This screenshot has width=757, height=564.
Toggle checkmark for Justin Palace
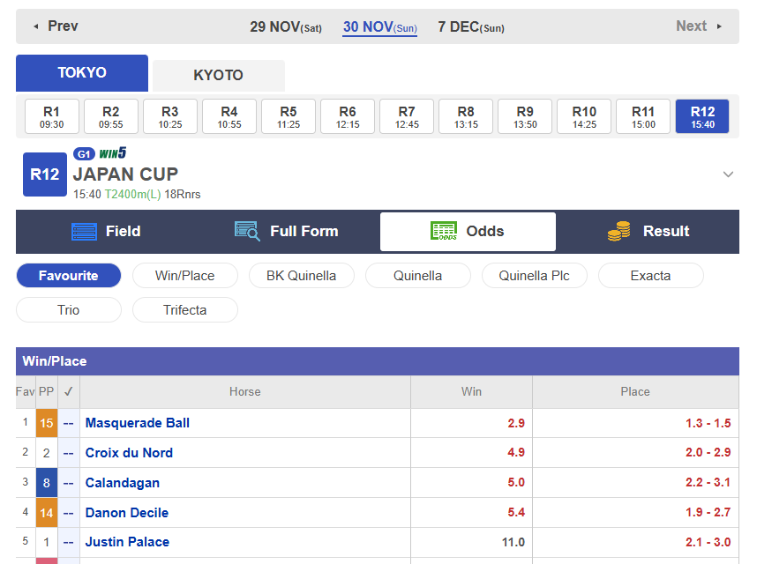coord(69,542)
